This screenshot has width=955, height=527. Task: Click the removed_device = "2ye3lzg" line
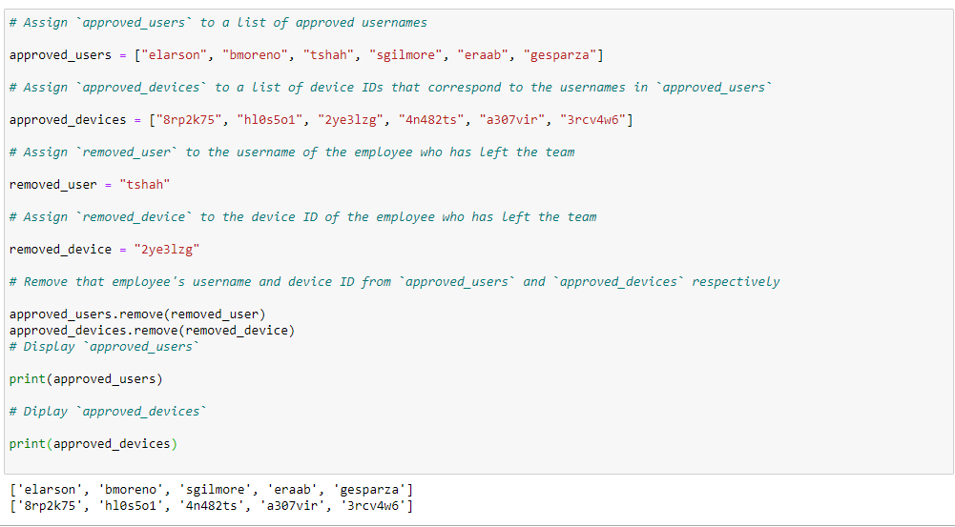pos(104,250)
